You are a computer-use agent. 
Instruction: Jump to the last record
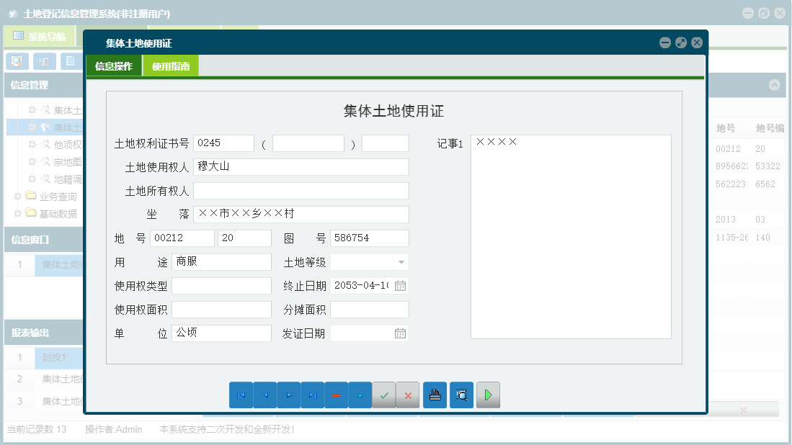point(313,395)
